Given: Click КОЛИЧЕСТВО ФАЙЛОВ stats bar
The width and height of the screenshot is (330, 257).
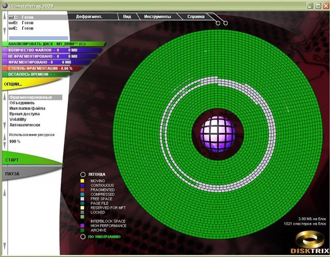Looking at the screenshot, I should point(52,50).
